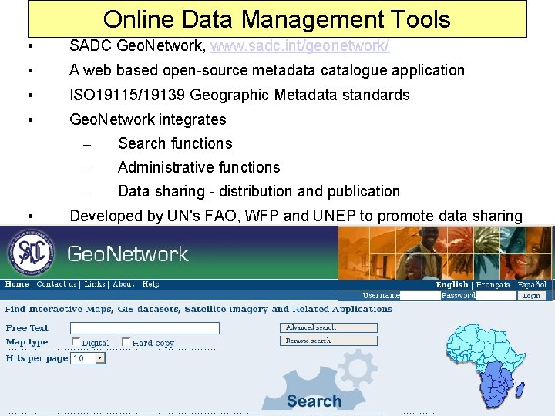This screenshot has height=416, width=555.
Task: Switch language to Français
Action: (493, 285)
